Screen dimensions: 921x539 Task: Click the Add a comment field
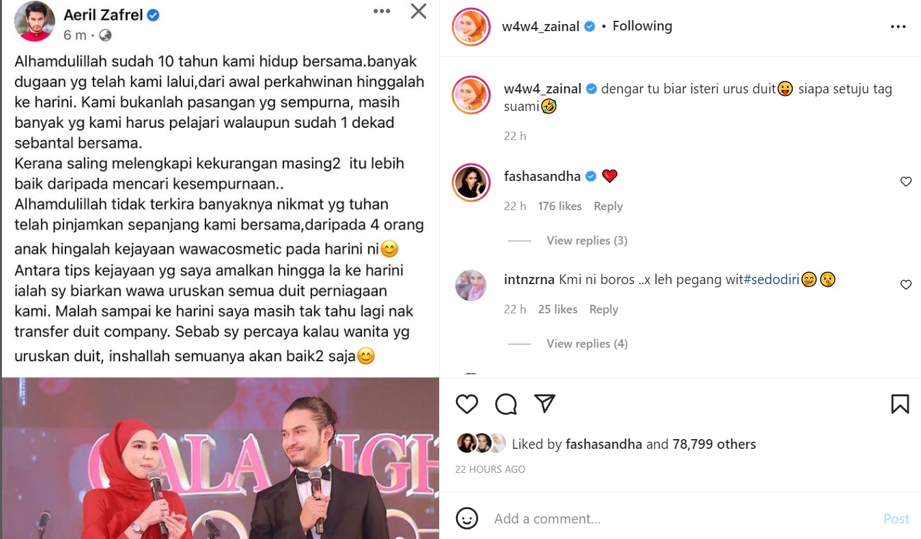coord(681,519)
